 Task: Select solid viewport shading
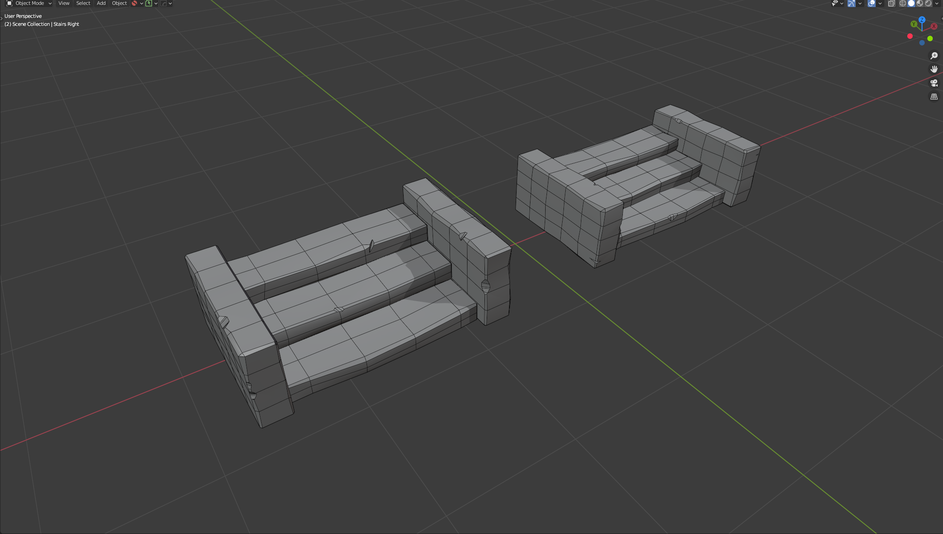click(x=911, y=3)
